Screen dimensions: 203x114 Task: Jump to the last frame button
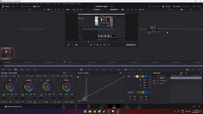pyautogui.click(x=104, y=45)
